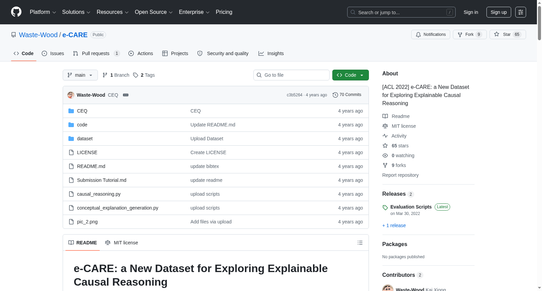Expand the Enterprise menu
This screenshot has height=291, width=542.
coord(194,12)
